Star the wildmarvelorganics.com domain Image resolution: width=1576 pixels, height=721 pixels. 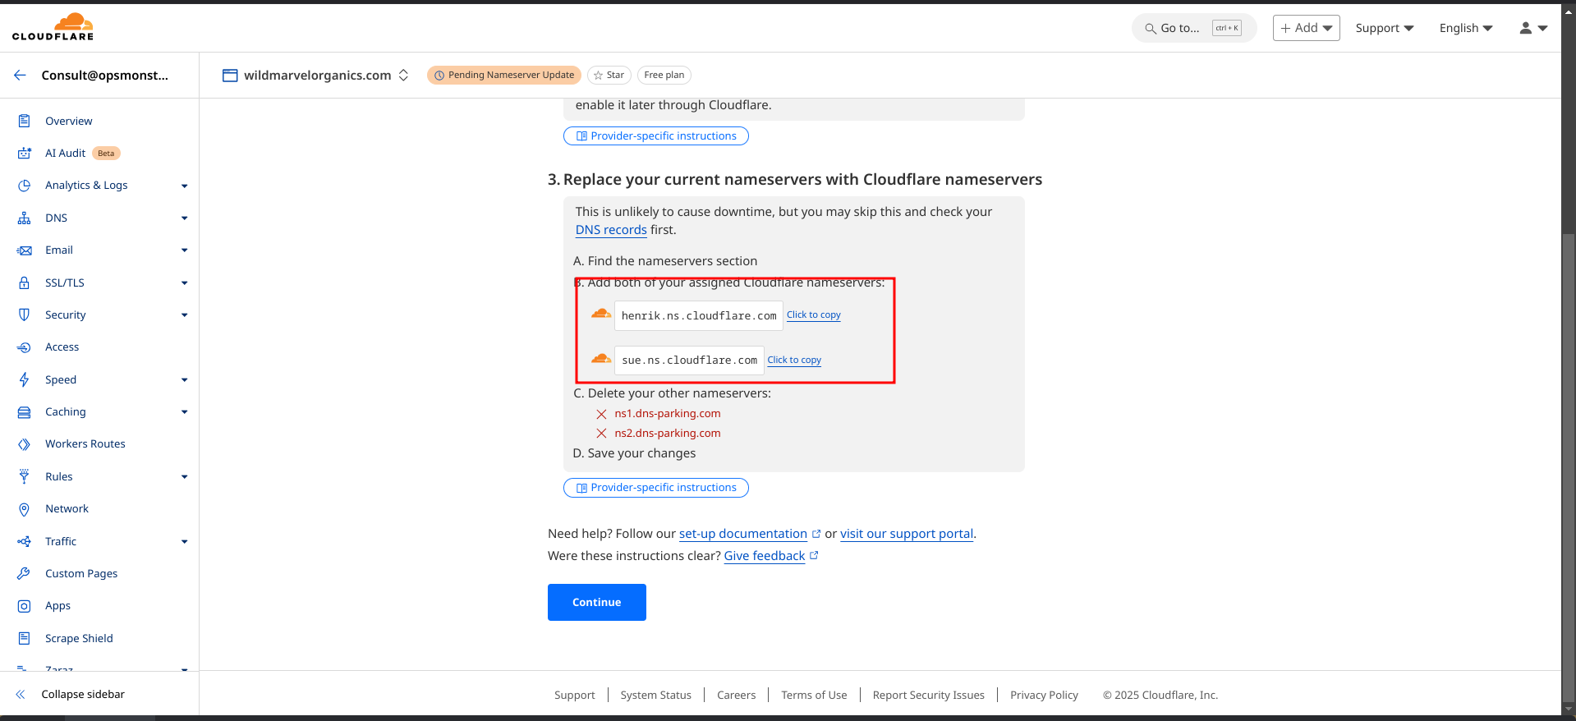pos(609,75)
